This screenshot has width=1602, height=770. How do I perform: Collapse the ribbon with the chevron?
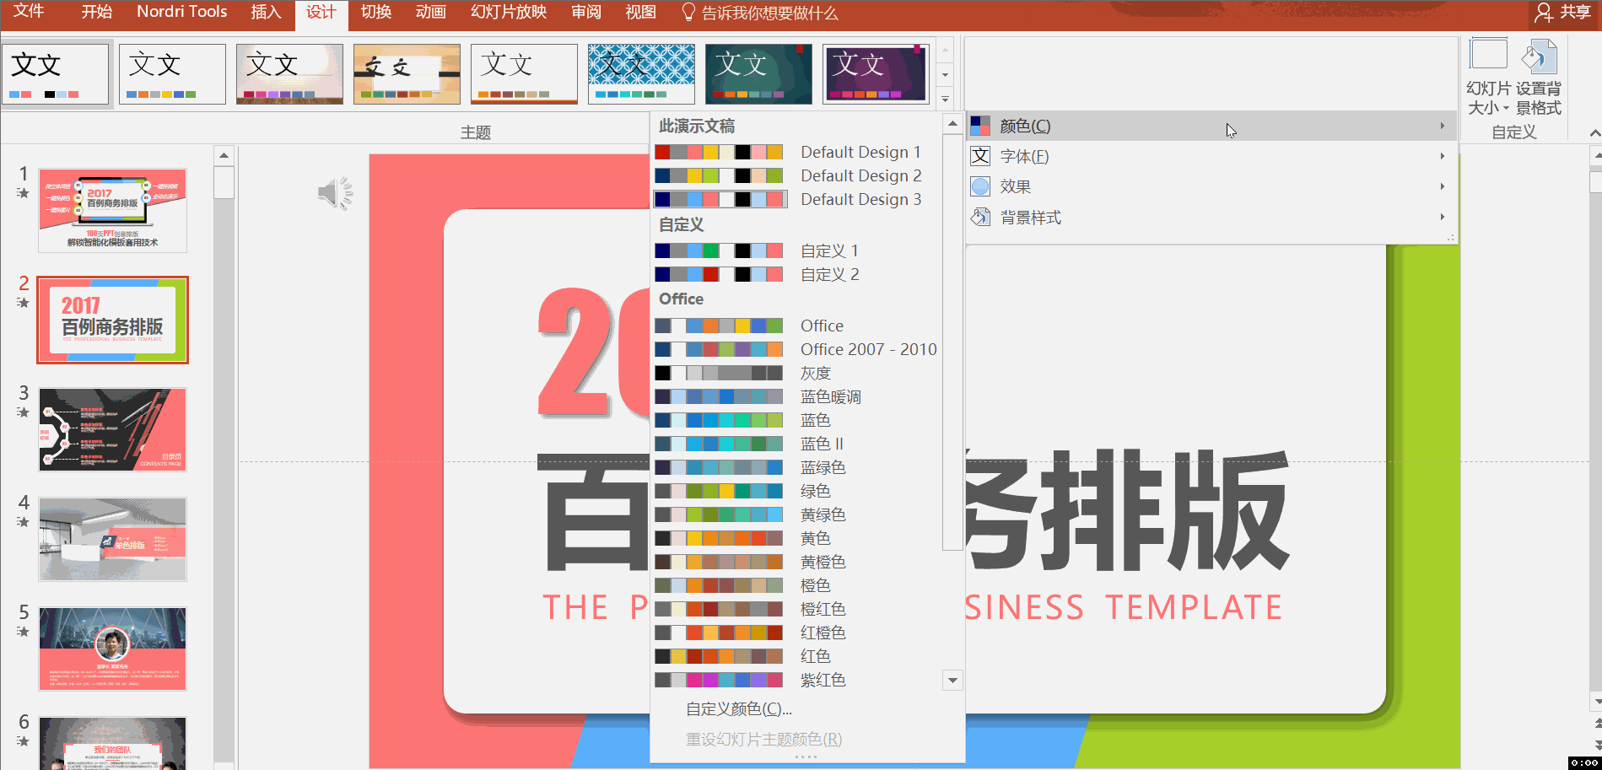click(1594, 133)
